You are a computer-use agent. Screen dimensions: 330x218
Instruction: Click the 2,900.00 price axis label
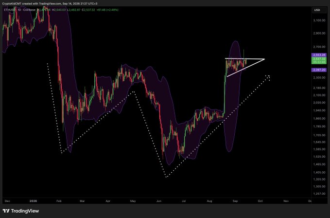pyautogui.click(x=319, y=33)
